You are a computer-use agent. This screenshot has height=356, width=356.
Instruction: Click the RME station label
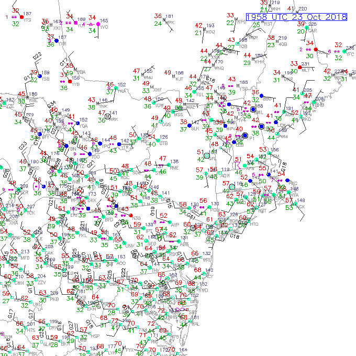point(174,168)
